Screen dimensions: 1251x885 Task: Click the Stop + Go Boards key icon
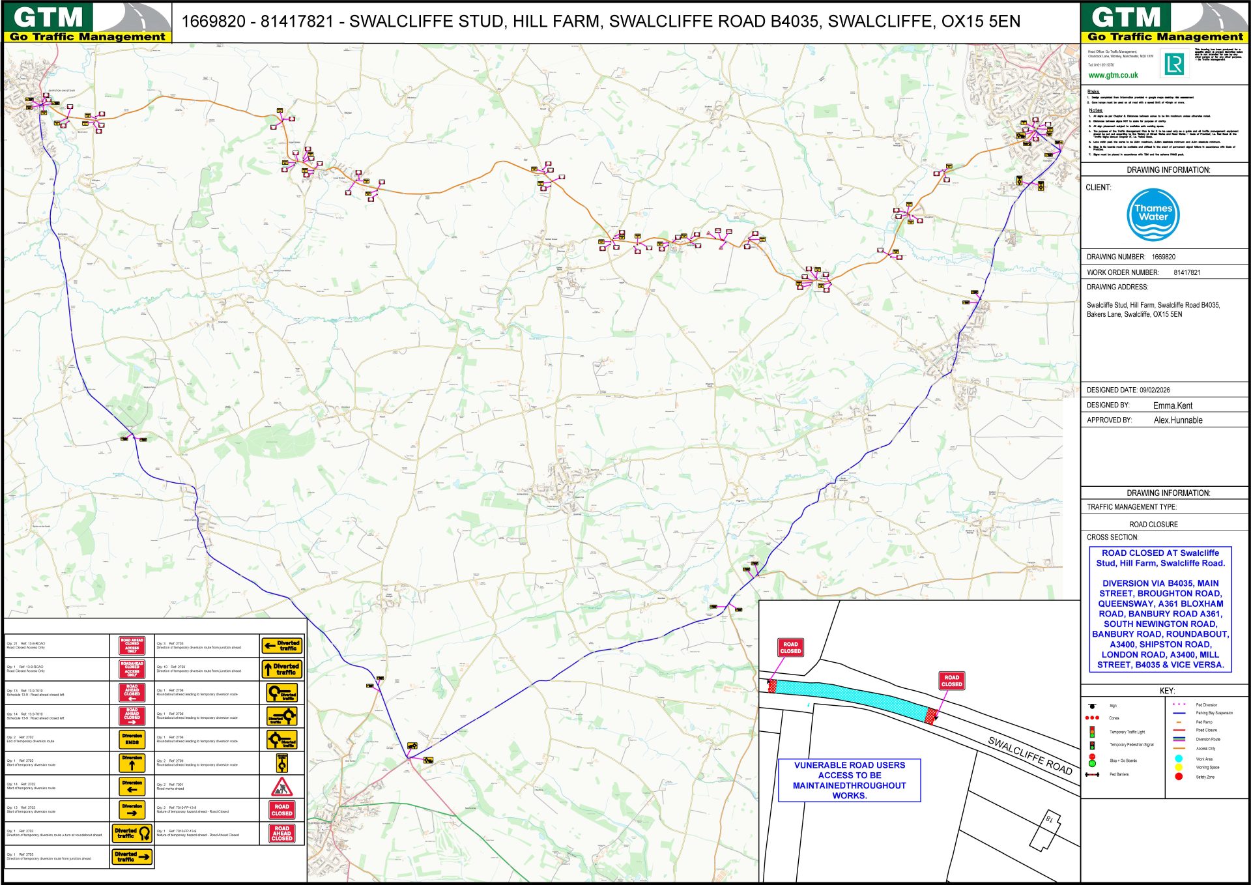point(1092,760)
